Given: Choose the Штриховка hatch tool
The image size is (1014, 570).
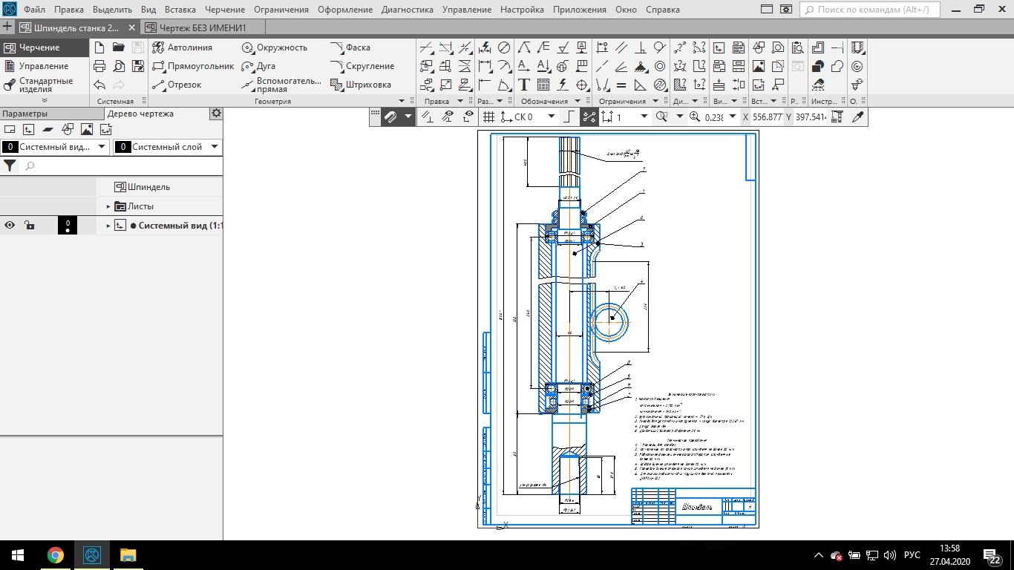Looking at the screenshot, I should 361,85.
